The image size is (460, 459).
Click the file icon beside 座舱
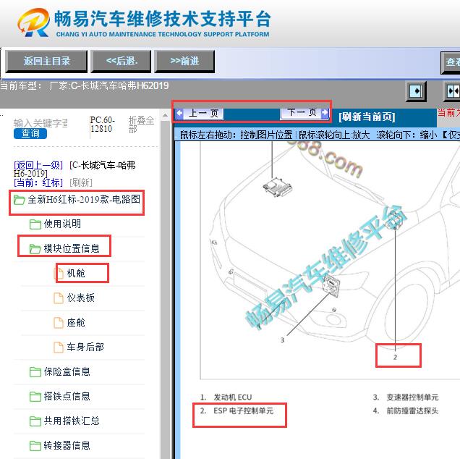[x=59, y=323]
